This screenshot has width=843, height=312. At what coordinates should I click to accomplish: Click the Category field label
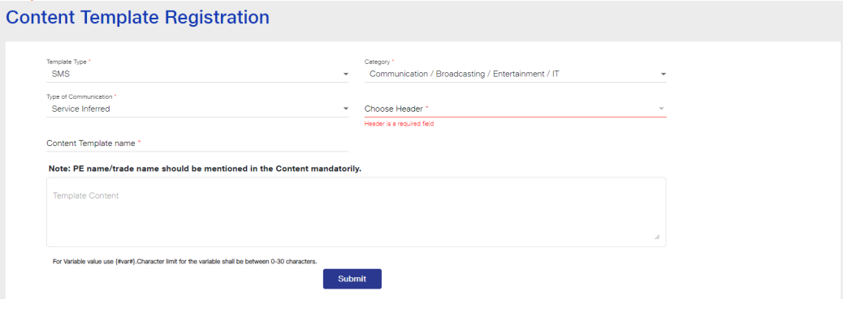pyautogui.click(x=378, y=62)
